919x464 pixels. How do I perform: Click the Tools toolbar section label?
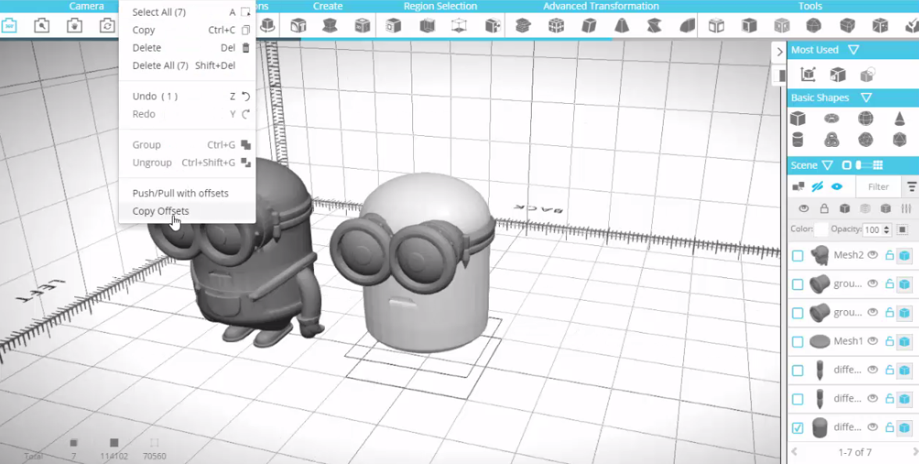click(810, 6)
